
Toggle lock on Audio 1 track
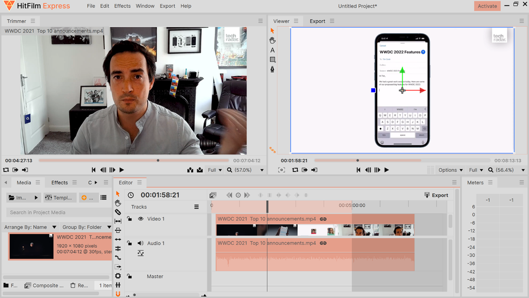[129, 243]
